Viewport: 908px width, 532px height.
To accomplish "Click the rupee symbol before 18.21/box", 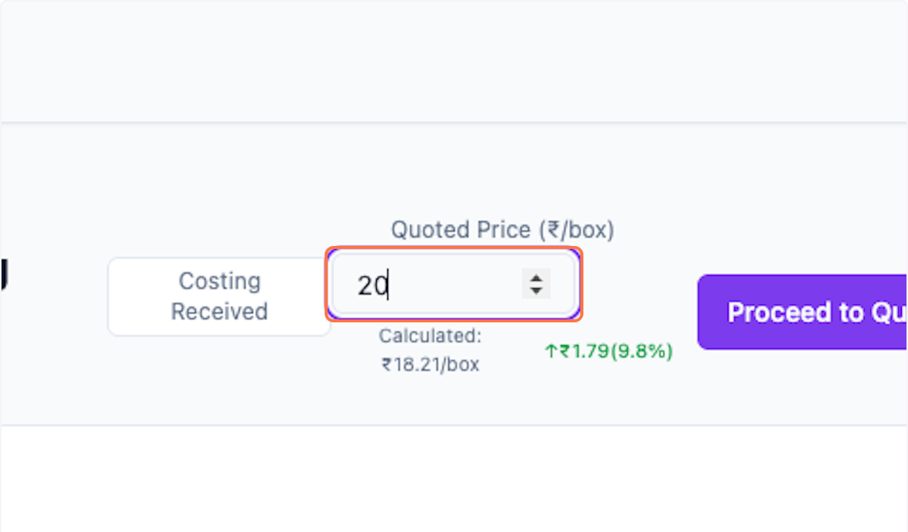I will pos(386,365).
